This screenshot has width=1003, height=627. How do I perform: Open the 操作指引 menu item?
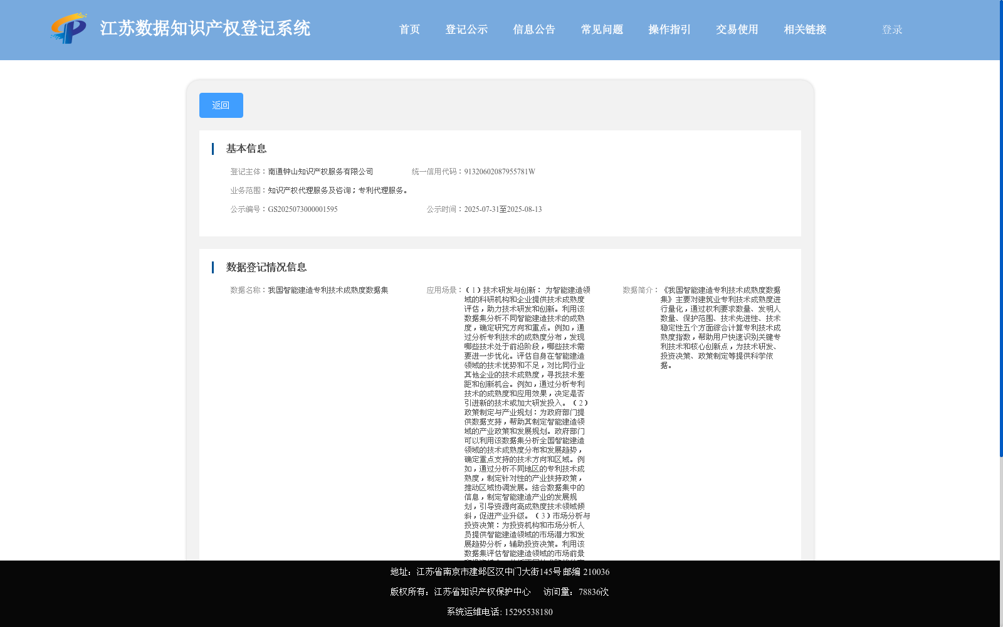click(x=670, y=29)
